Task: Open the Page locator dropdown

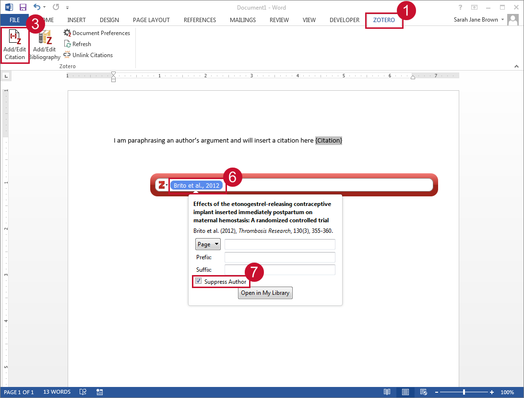Action: click(x=207, y=244)
